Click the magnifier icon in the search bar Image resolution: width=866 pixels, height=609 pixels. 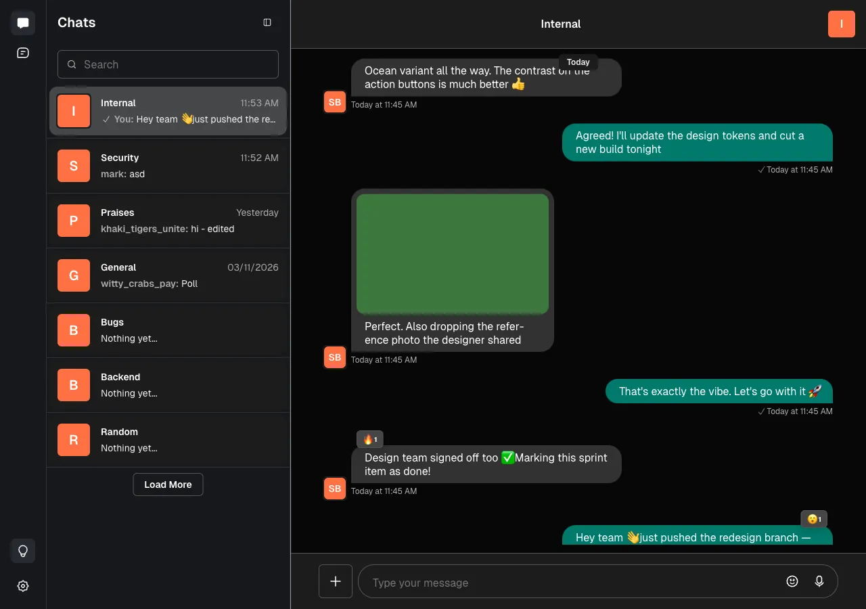point(71,64)
